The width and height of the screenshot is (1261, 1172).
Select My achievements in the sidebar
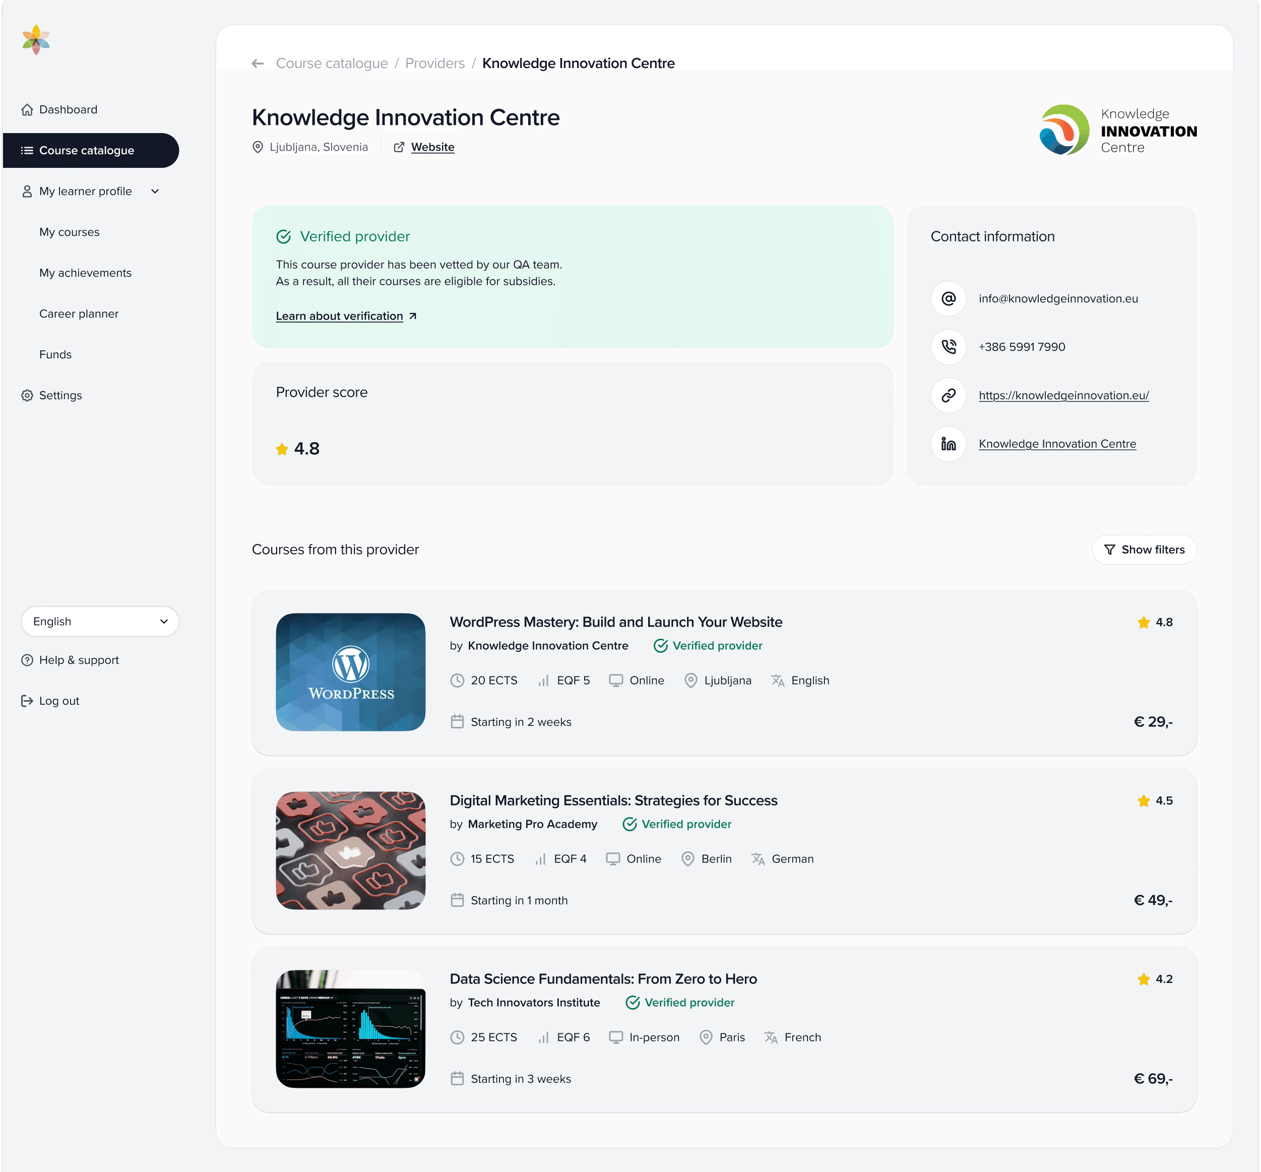click(85, 273)
